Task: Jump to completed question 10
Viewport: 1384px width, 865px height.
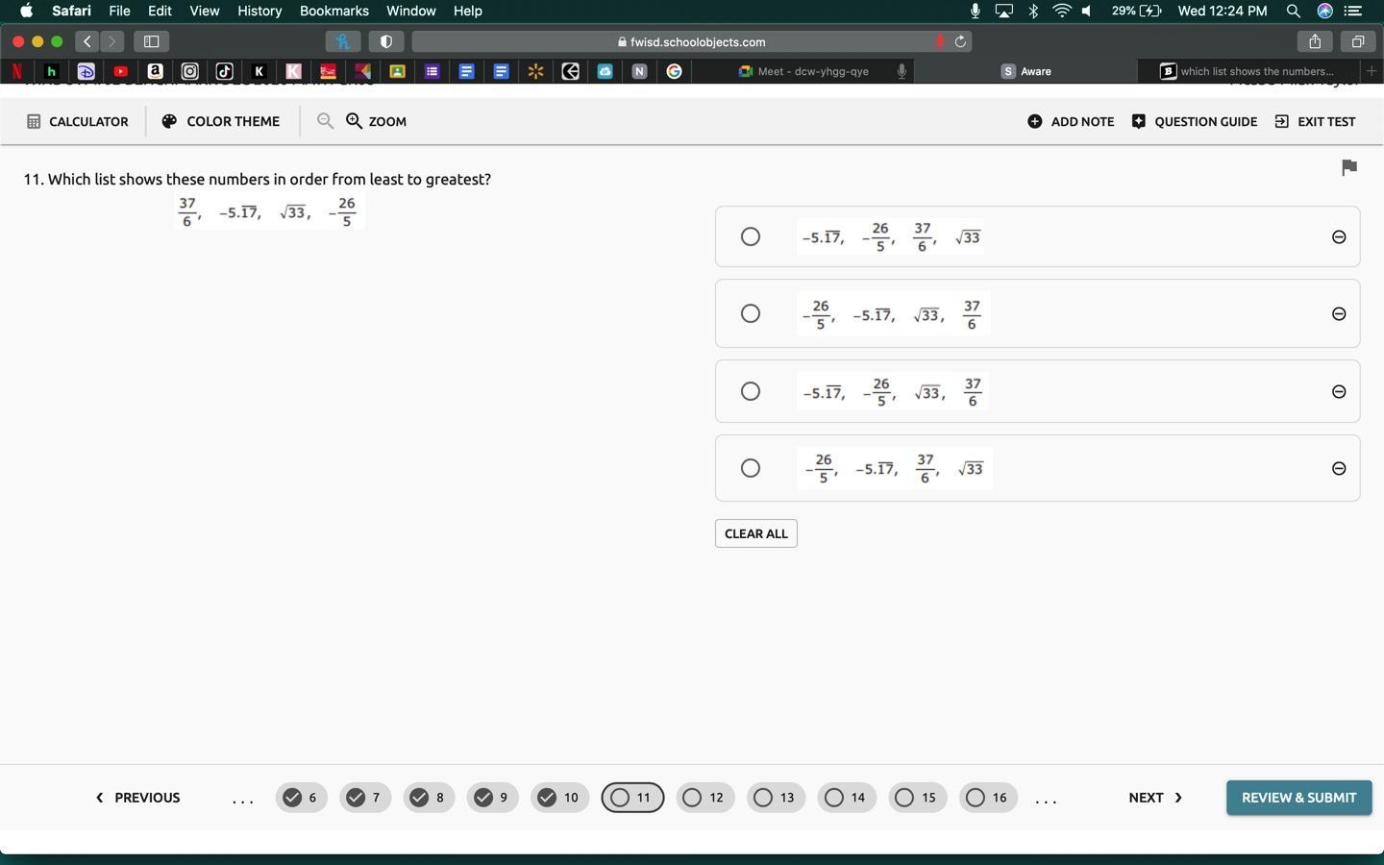Action: coord(559,798)
